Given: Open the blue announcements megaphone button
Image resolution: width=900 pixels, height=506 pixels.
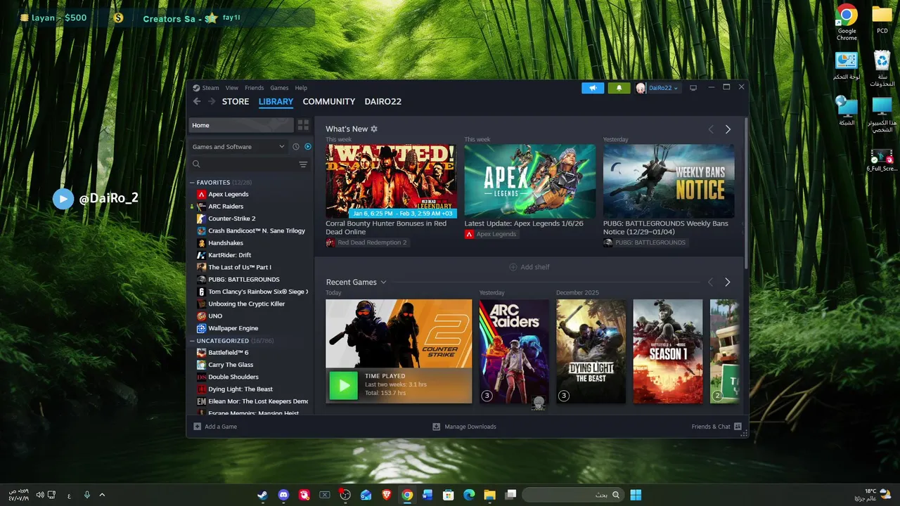Looking at the screenshot, I should pos(593,88).
